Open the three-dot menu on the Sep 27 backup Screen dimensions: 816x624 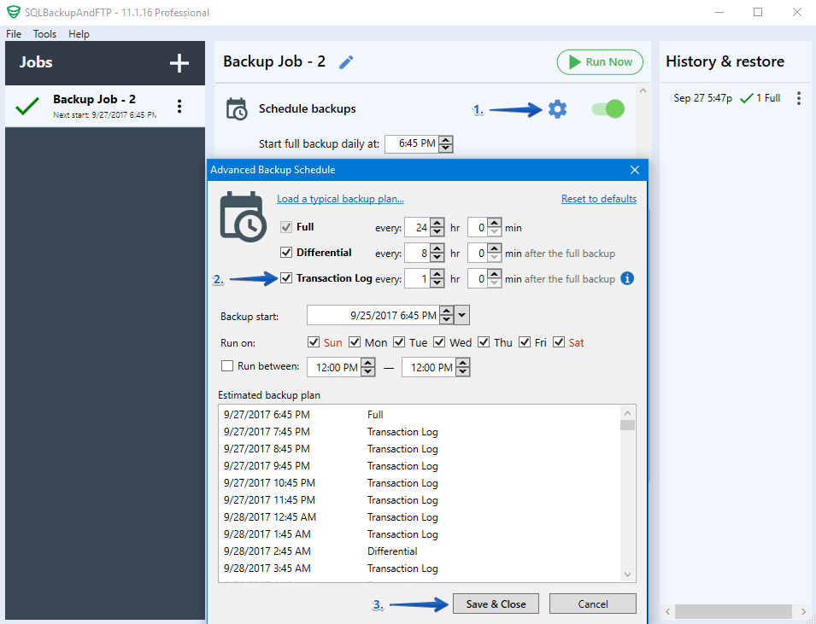pyautogui.click(x=798, y=98)
